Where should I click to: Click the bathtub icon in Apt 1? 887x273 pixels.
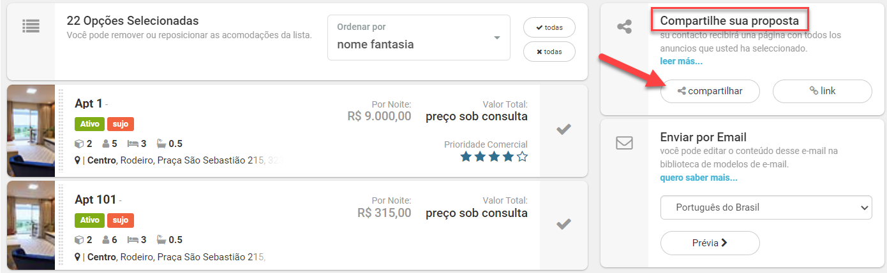[x=161, y=144]
